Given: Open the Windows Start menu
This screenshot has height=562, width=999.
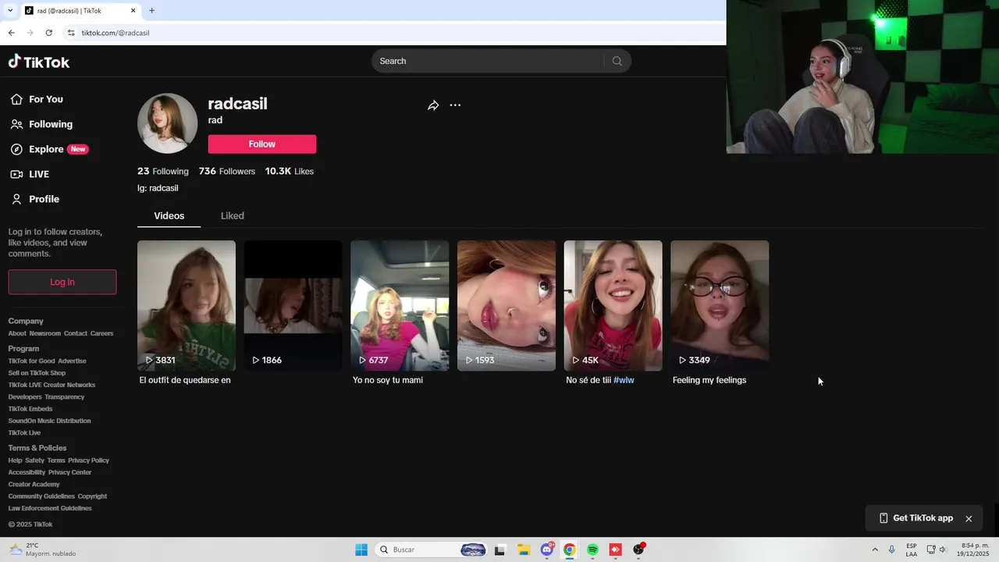Looking at the screenshot, I should 361,550.
